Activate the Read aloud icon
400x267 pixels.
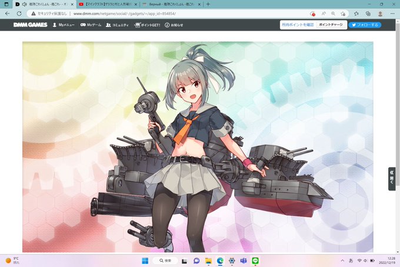[x=324, y=14]
